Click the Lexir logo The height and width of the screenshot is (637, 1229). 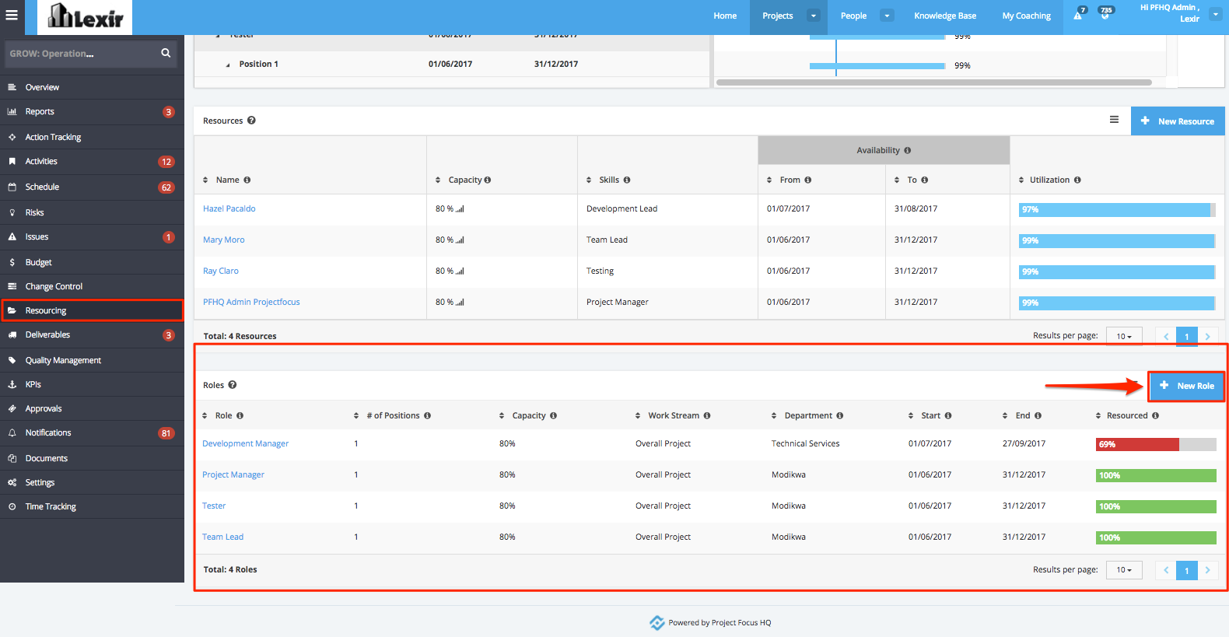tap(85, 17)
